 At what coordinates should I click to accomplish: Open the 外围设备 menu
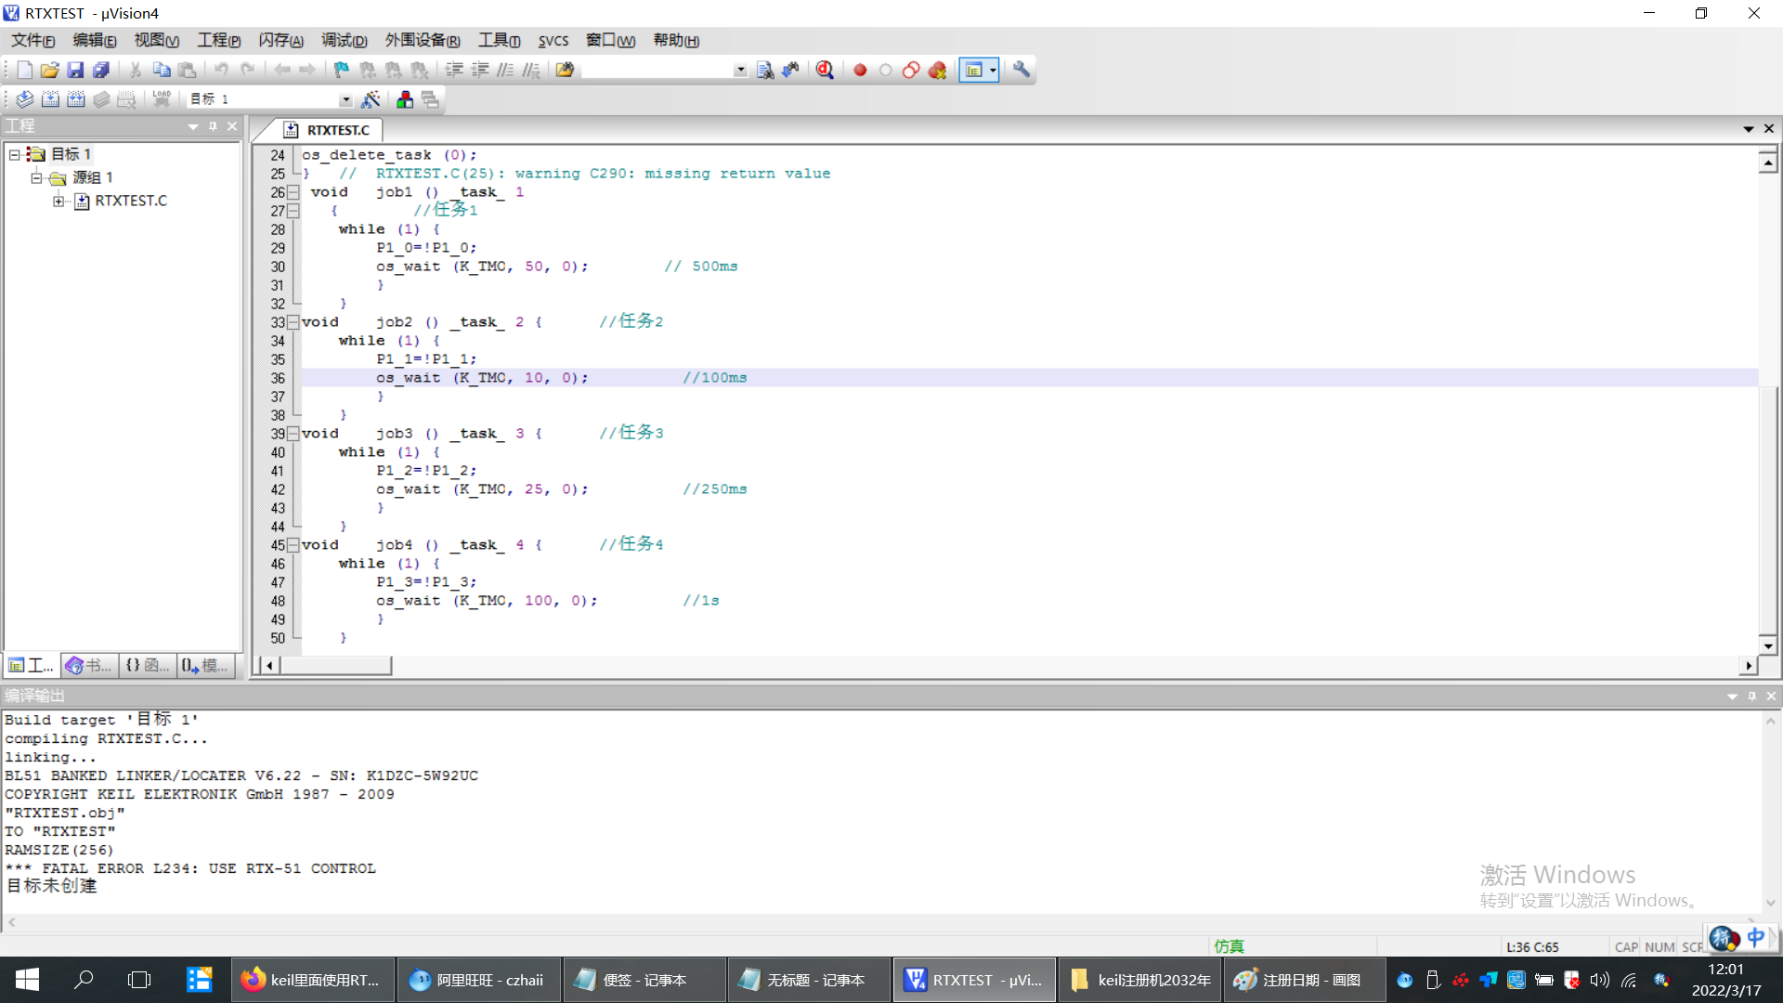(423, 40)
